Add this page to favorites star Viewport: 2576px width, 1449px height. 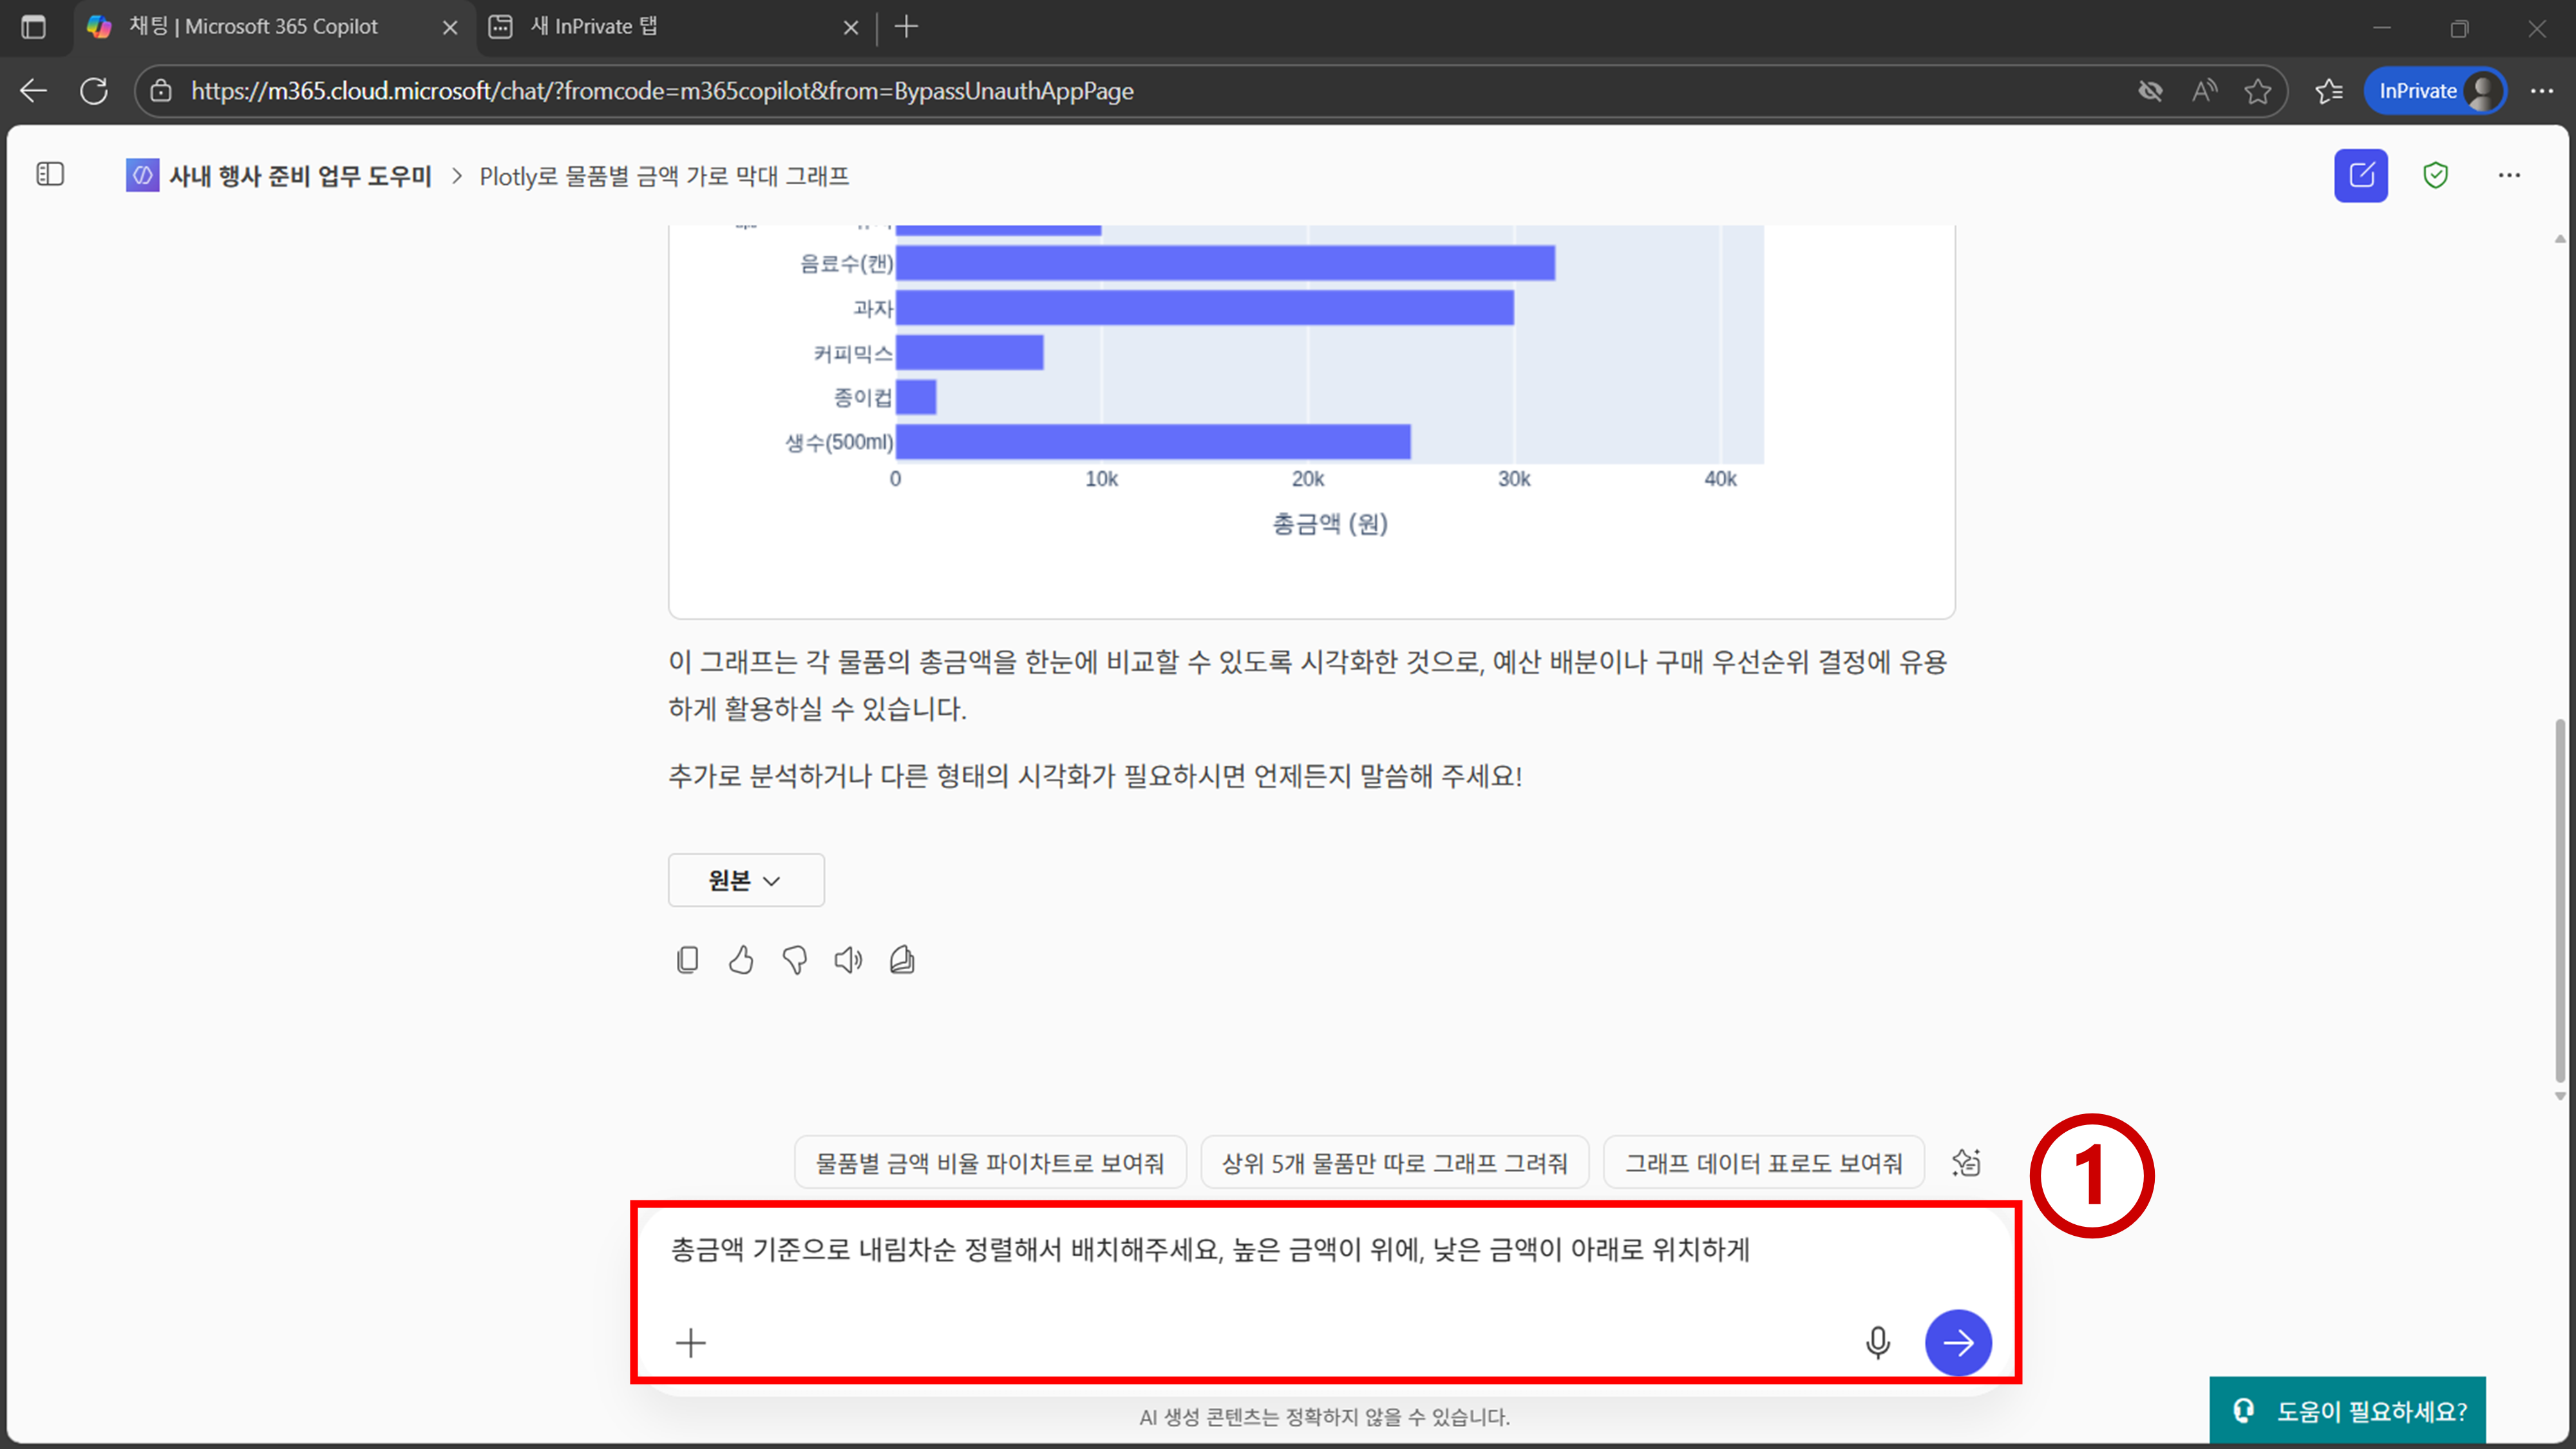pyautogui.click(x=2257, y=91)
